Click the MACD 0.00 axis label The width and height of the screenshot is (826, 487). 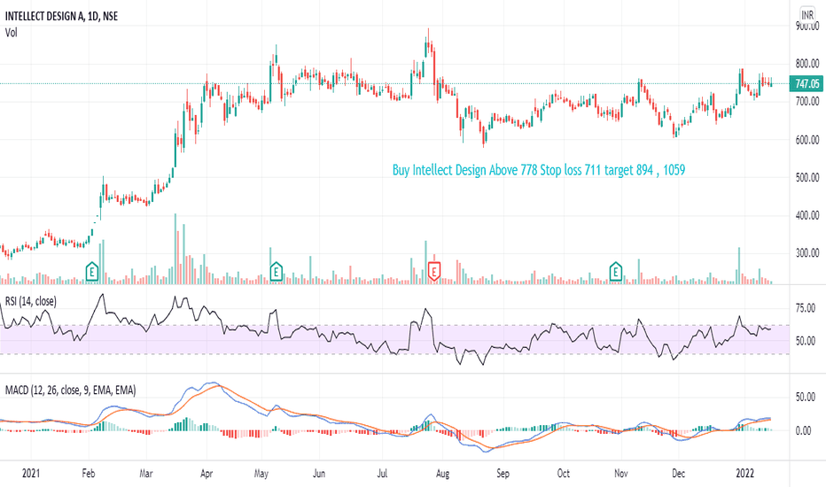pos(803,430)
